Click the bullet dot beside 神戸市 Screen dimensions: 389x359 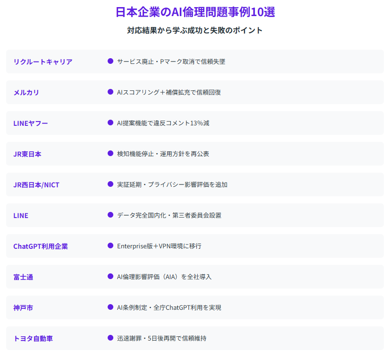pyautogui.click(x=110, y=307)
